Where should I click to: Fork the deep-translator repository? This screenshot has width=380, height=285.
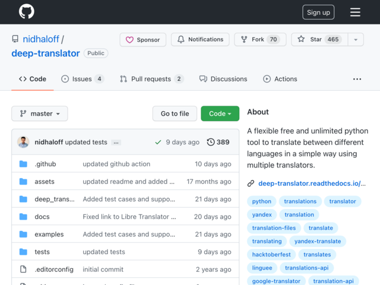point(260,39)
